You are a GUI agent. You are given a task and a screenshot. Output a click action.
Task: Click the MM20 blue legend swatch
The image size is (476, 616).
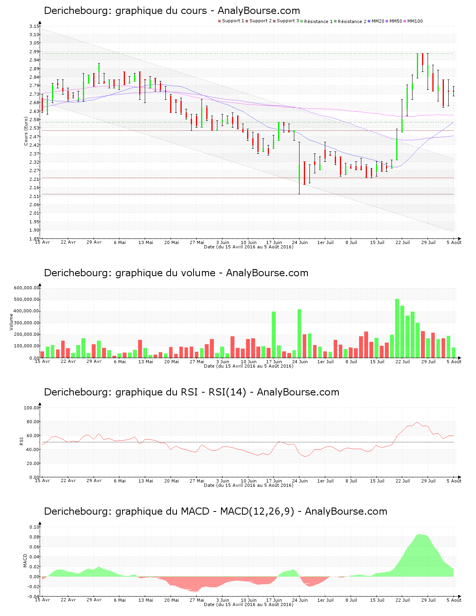tap(370, 21)
